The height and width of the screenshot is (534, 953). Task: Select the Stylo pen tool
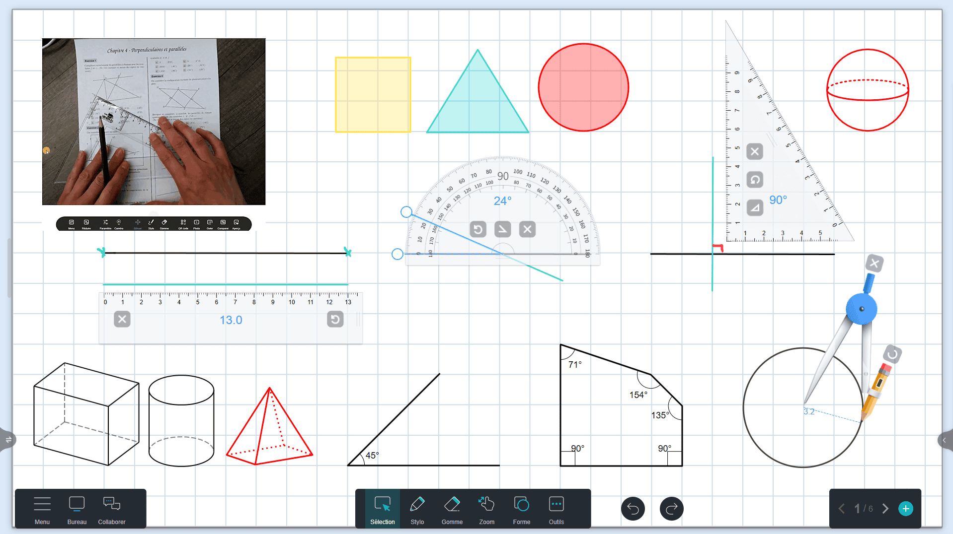[x=417, y=509]
